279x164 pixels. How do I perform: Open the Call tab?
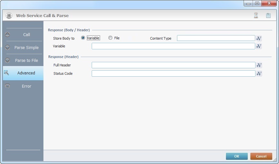tap(26, 35)
